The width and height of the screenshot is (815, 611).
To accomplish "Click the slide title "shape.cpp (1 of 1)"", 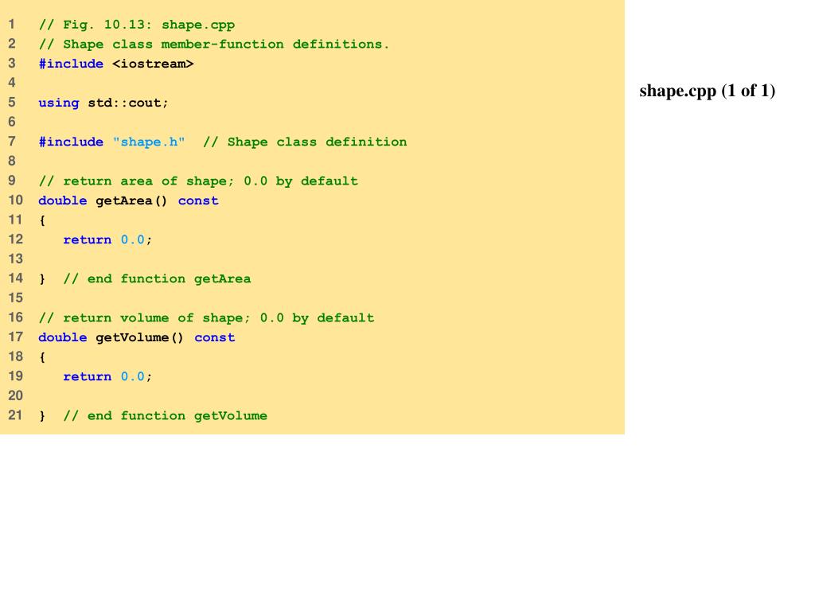I will (707, 91).
